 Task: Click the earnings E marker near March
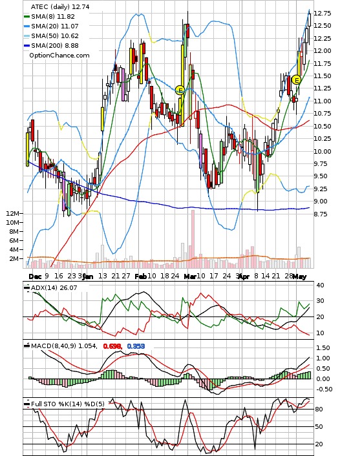[x=180, y=90]
